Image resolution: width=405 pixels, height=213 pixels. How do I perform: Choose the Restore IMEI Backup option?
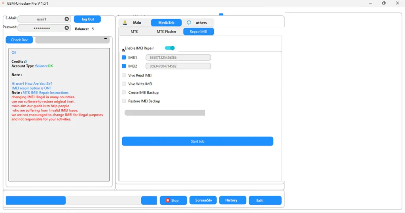pyautogui.click(x=124, y=101)
